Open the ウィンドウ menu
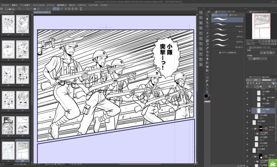Image resolution: width=277 pixels, height=167 pixels. click(93, 5)
